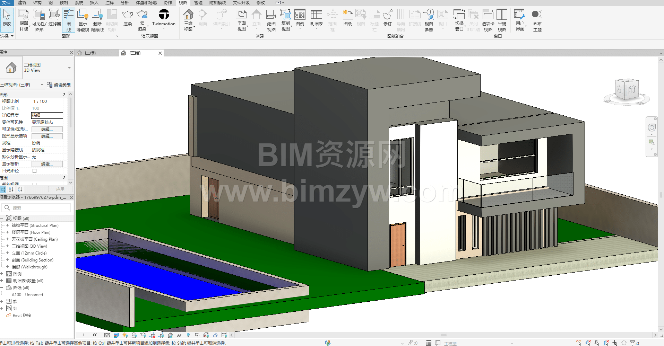Expand the Families (族) node in browser
The height and width of the screenshot is (346, 664).
pyautogui.click(x=2, y=301)
